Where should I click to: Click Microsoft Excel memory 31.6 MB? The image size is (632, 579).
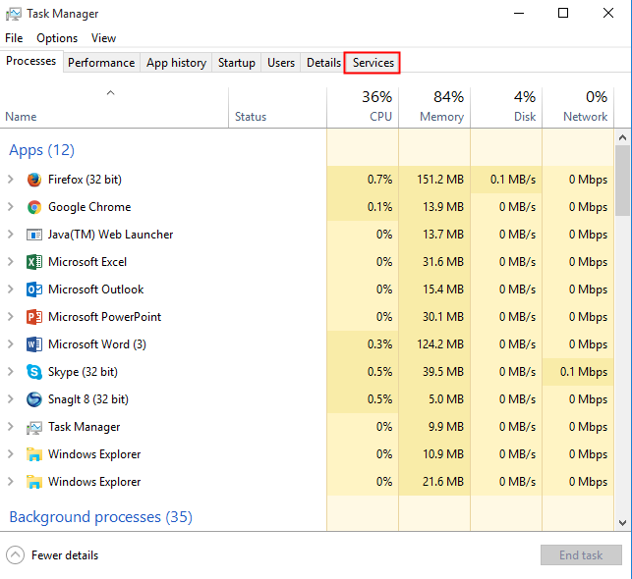(443, 262)
